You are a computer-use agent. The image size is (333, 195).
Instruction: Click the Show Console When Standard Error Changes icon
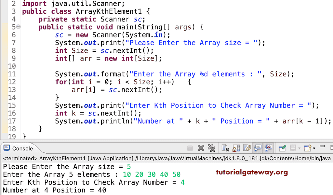click(x=269, y=148)
